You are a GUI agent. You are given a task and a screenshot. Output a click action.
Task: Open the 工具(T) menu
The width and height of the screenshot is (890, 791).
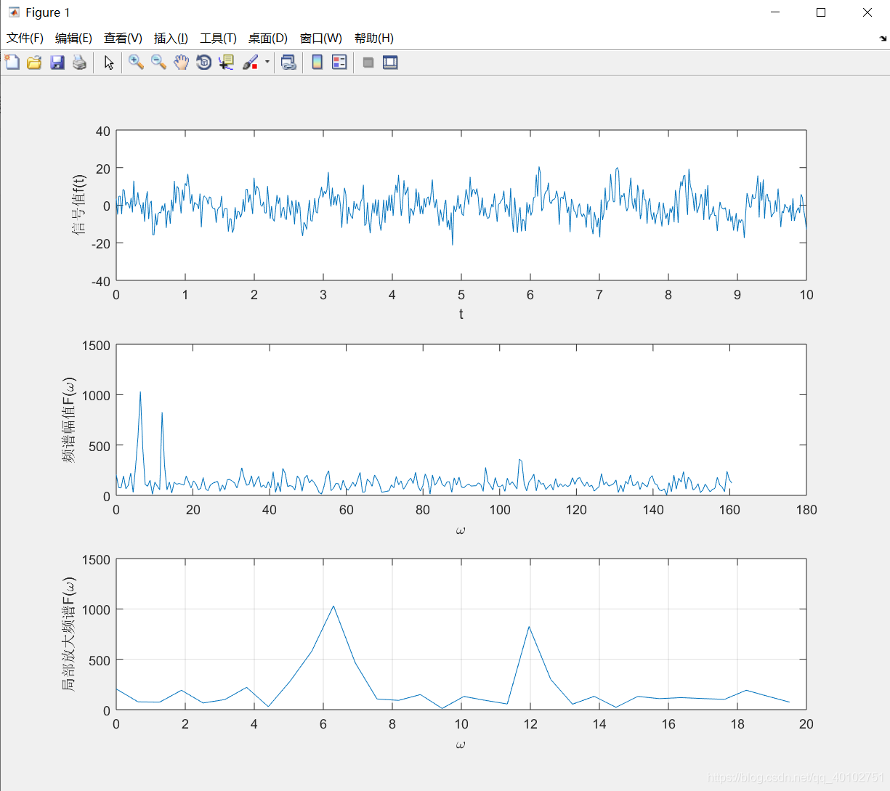click(218, 38)
